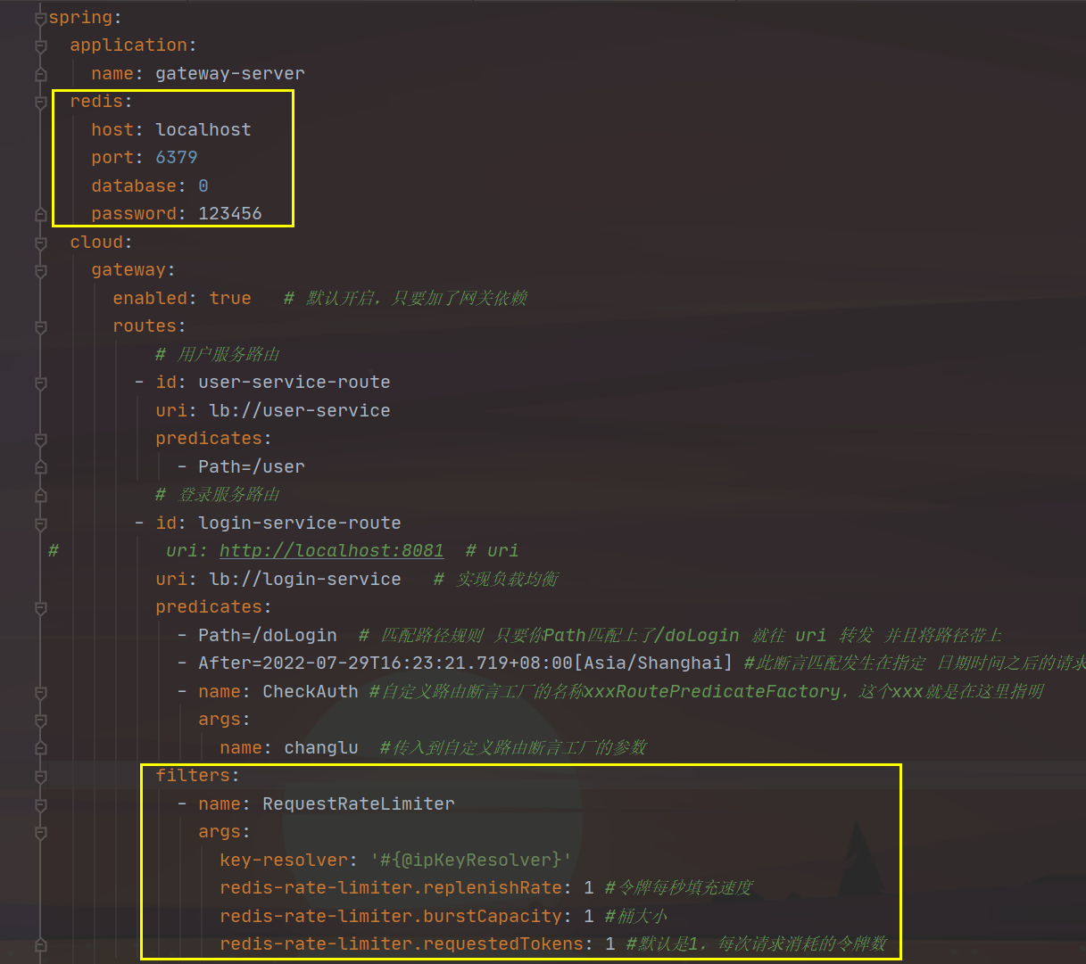The image size is (1086, 964).
Task: Click the lb://login-service uri value
Action: coord(305,579)
